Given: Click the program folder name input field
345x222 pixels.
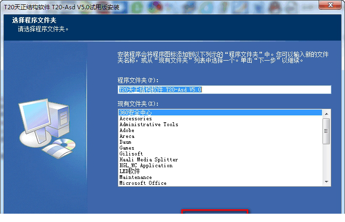Looking at the screenshot, I should [x=224, y=89].
